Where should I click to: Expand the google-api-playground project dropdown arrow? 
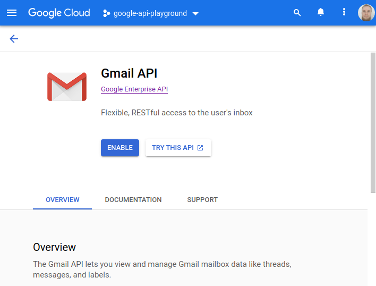coord(195,14)
